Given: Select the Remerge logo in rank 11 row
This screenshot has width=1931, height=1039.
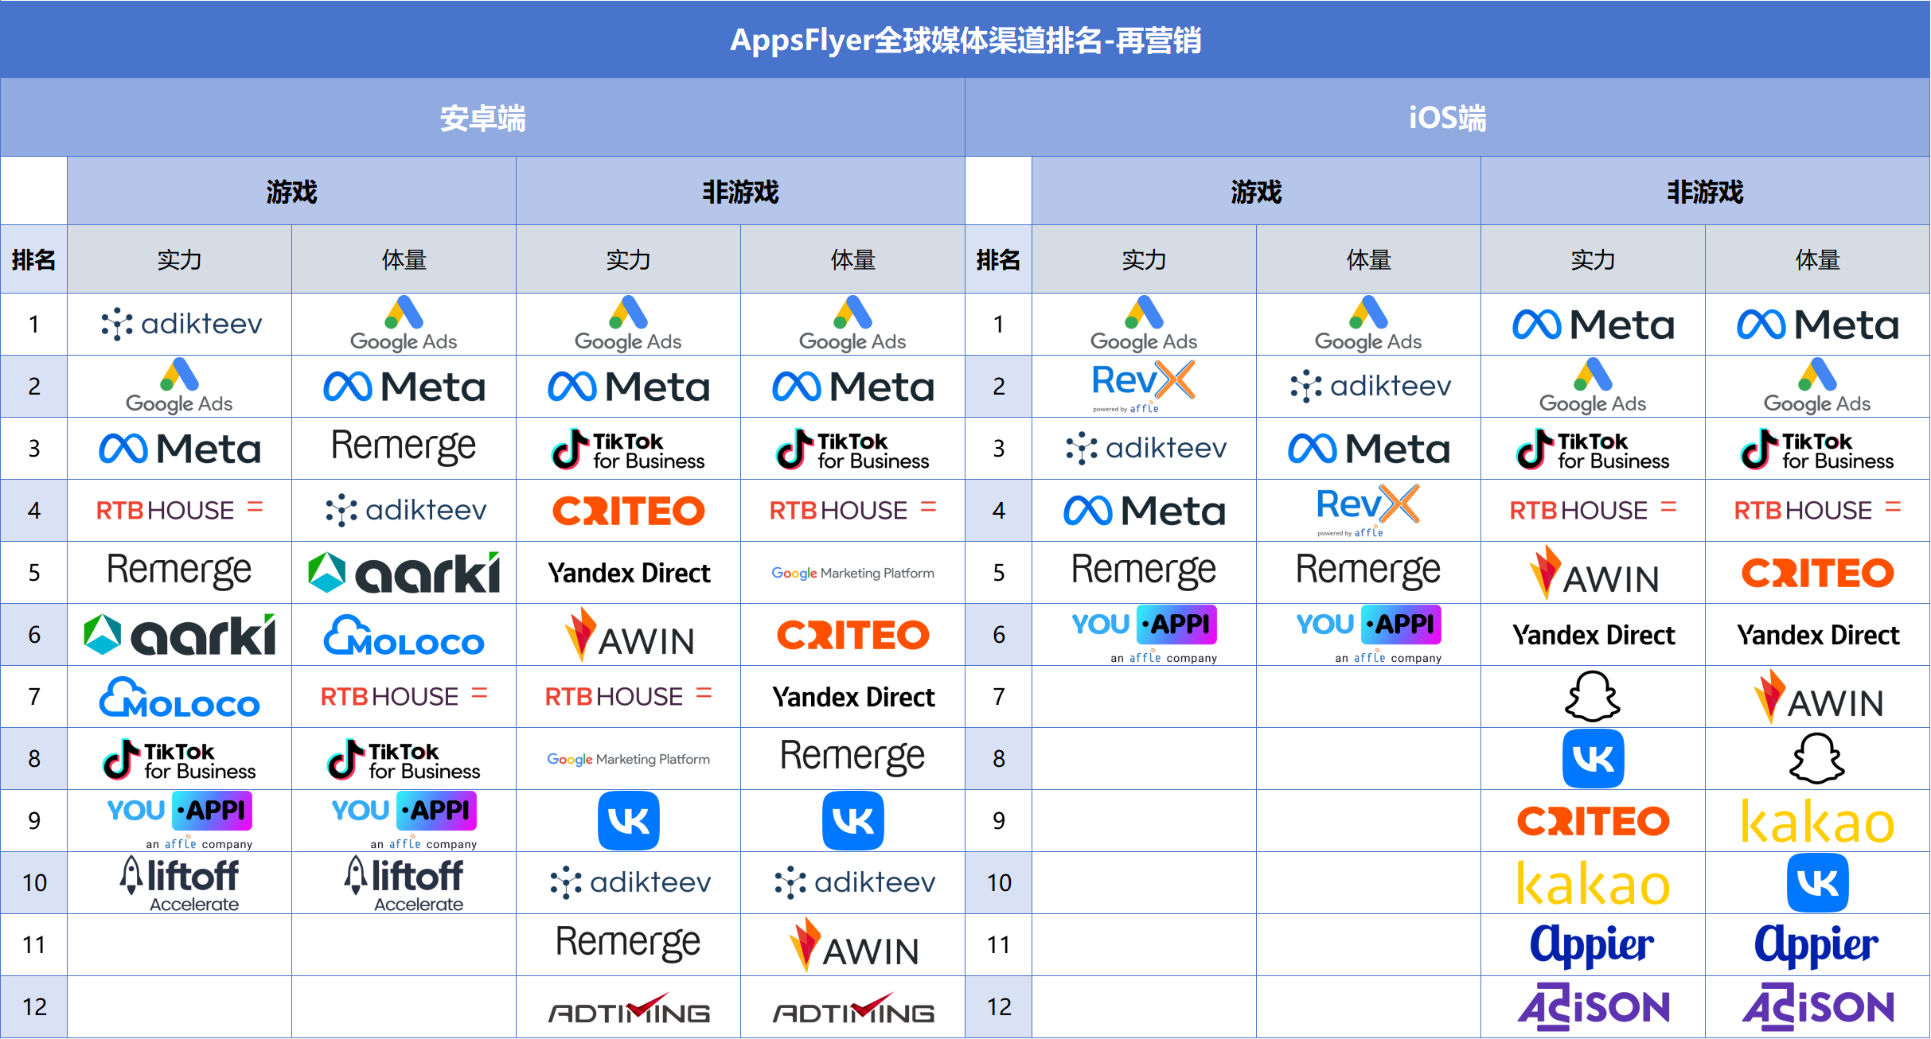Looking at the screenshot, I should 628,944.
